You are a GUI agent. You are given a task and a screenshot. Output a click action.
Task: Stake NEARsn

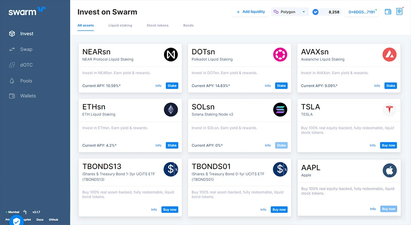pos(172,86)
